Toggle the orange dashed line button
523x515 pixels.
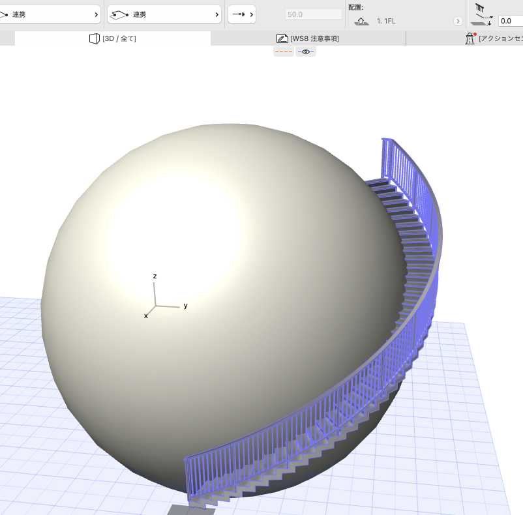284,51
